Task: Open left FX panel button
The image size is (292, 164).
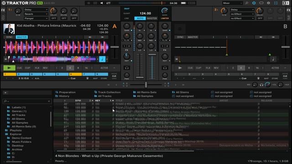Action: coord(3,10)
